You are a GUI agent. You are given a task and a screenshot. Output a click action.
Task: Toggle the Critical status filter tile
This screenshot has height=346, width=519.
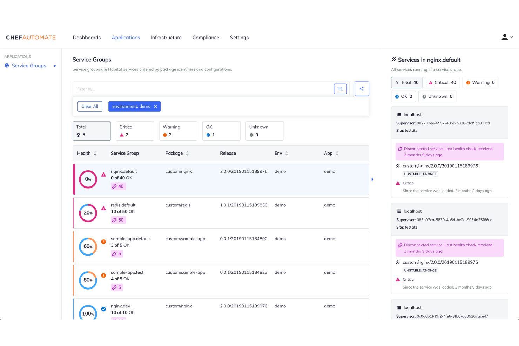pos(135,131)
